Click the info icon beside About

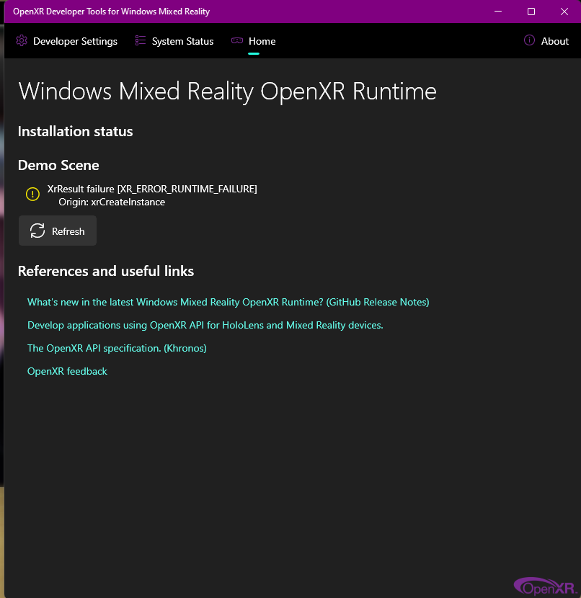529,40
